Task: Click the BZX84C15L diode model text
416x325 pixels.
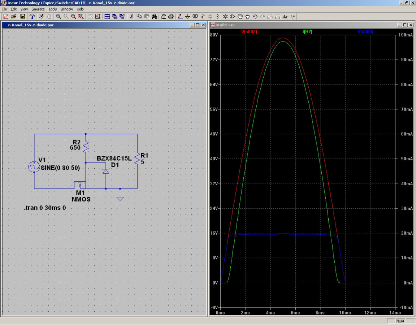Action: (x=114, y=159)
